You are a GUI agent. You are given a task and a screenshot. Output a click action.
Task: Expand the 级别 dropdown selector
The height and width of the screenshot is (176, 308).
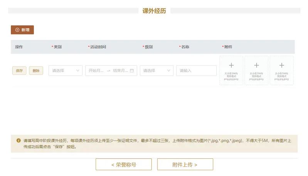(x=156, y=71)
